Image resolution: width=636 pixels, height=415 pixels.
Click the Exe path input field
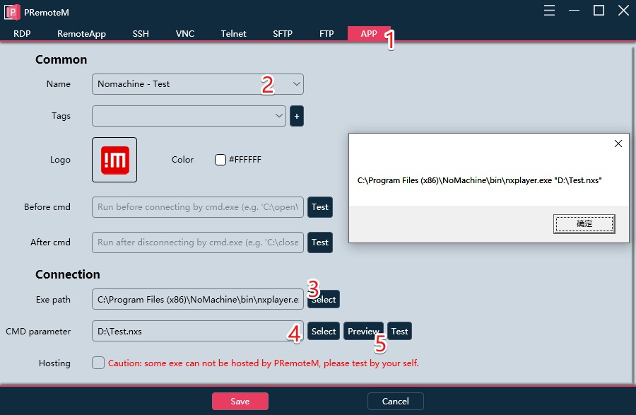tap(198, 299)
